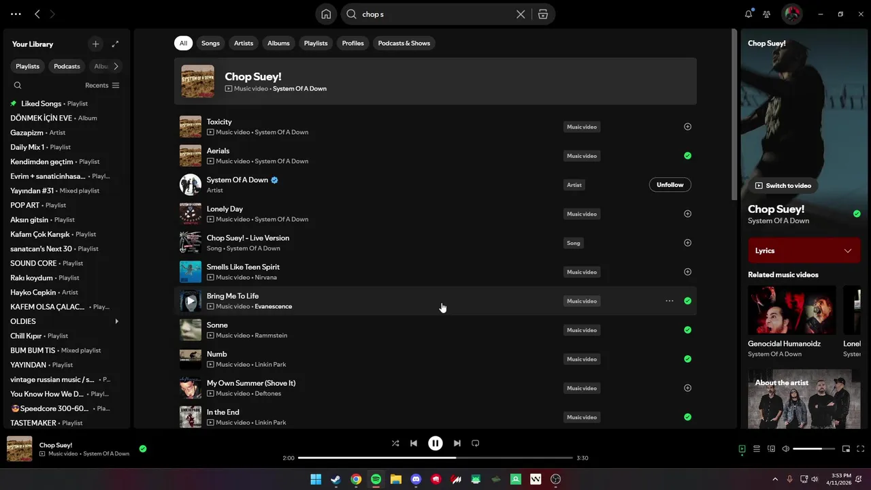Viewport: 871px width, 490px height.
Task: Search within Your Library
Action: pyautogui.click(x=18, y=86)
